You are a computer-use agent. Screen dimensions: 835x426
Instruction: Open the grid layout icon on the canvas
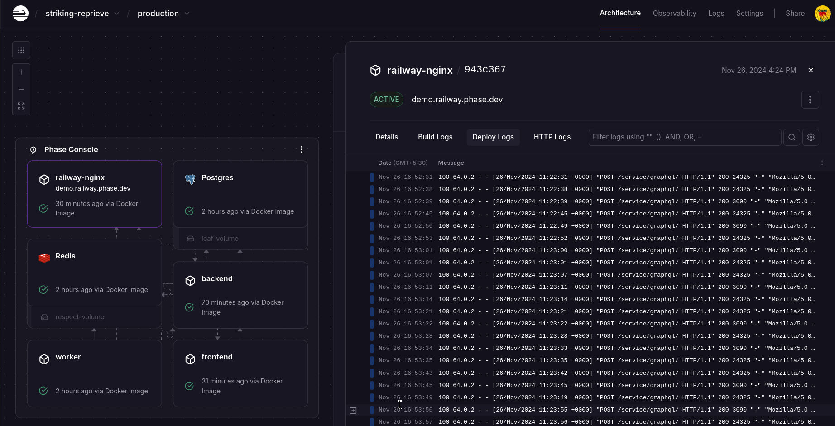click(x=21, y=50)
